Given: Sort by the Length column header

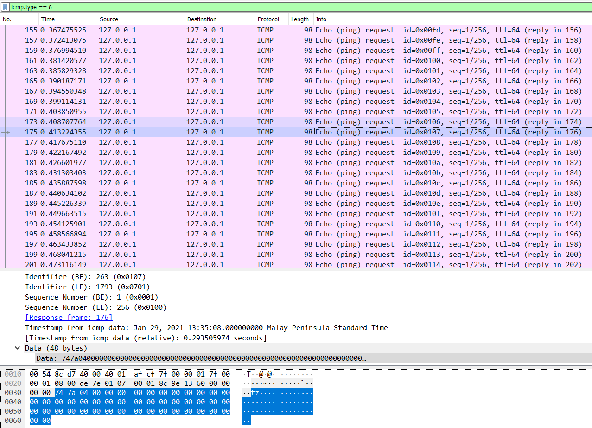Looking at the screenshot, I should (301, 19).
